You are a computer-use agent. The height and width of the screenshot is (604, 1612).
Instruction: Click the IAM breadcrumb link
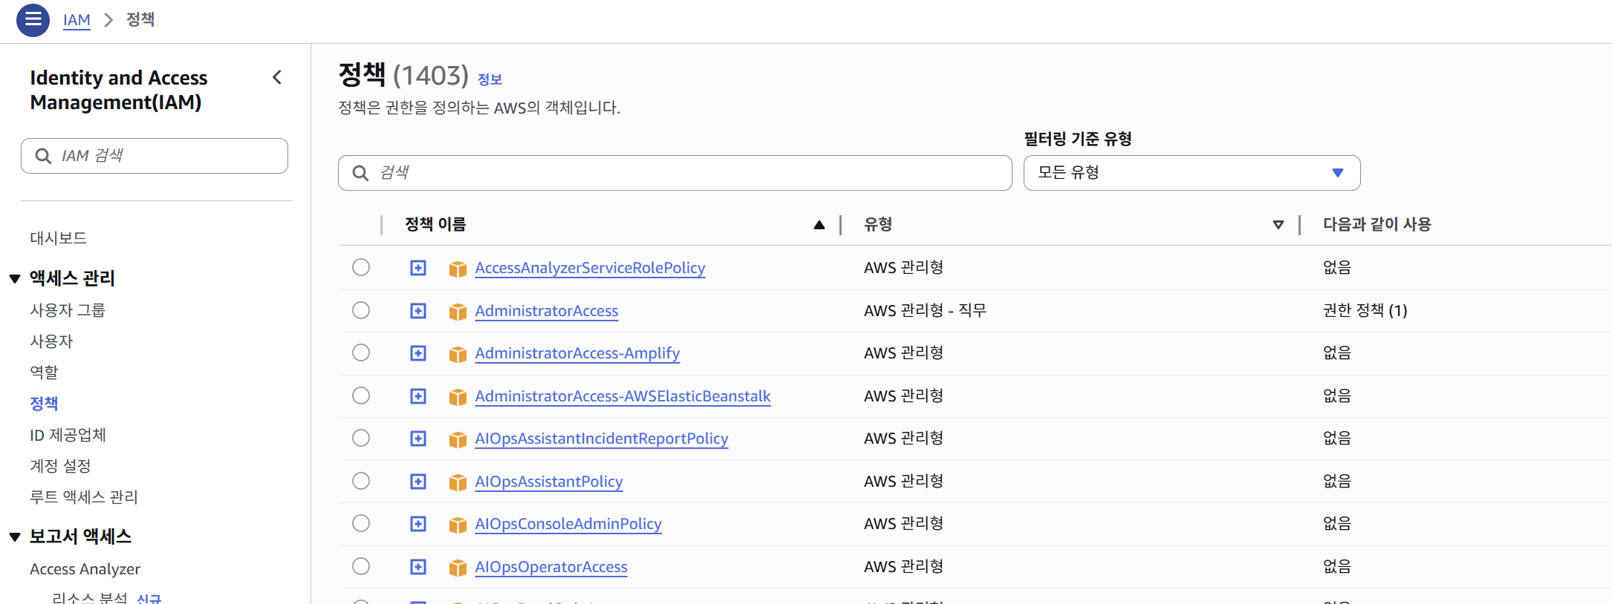77,20
